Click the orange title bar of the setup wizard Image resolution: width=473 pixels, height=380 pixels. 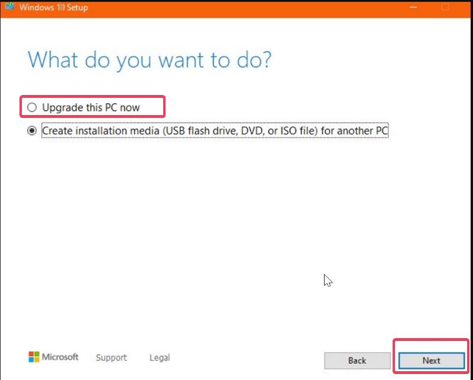coord(237,7)
